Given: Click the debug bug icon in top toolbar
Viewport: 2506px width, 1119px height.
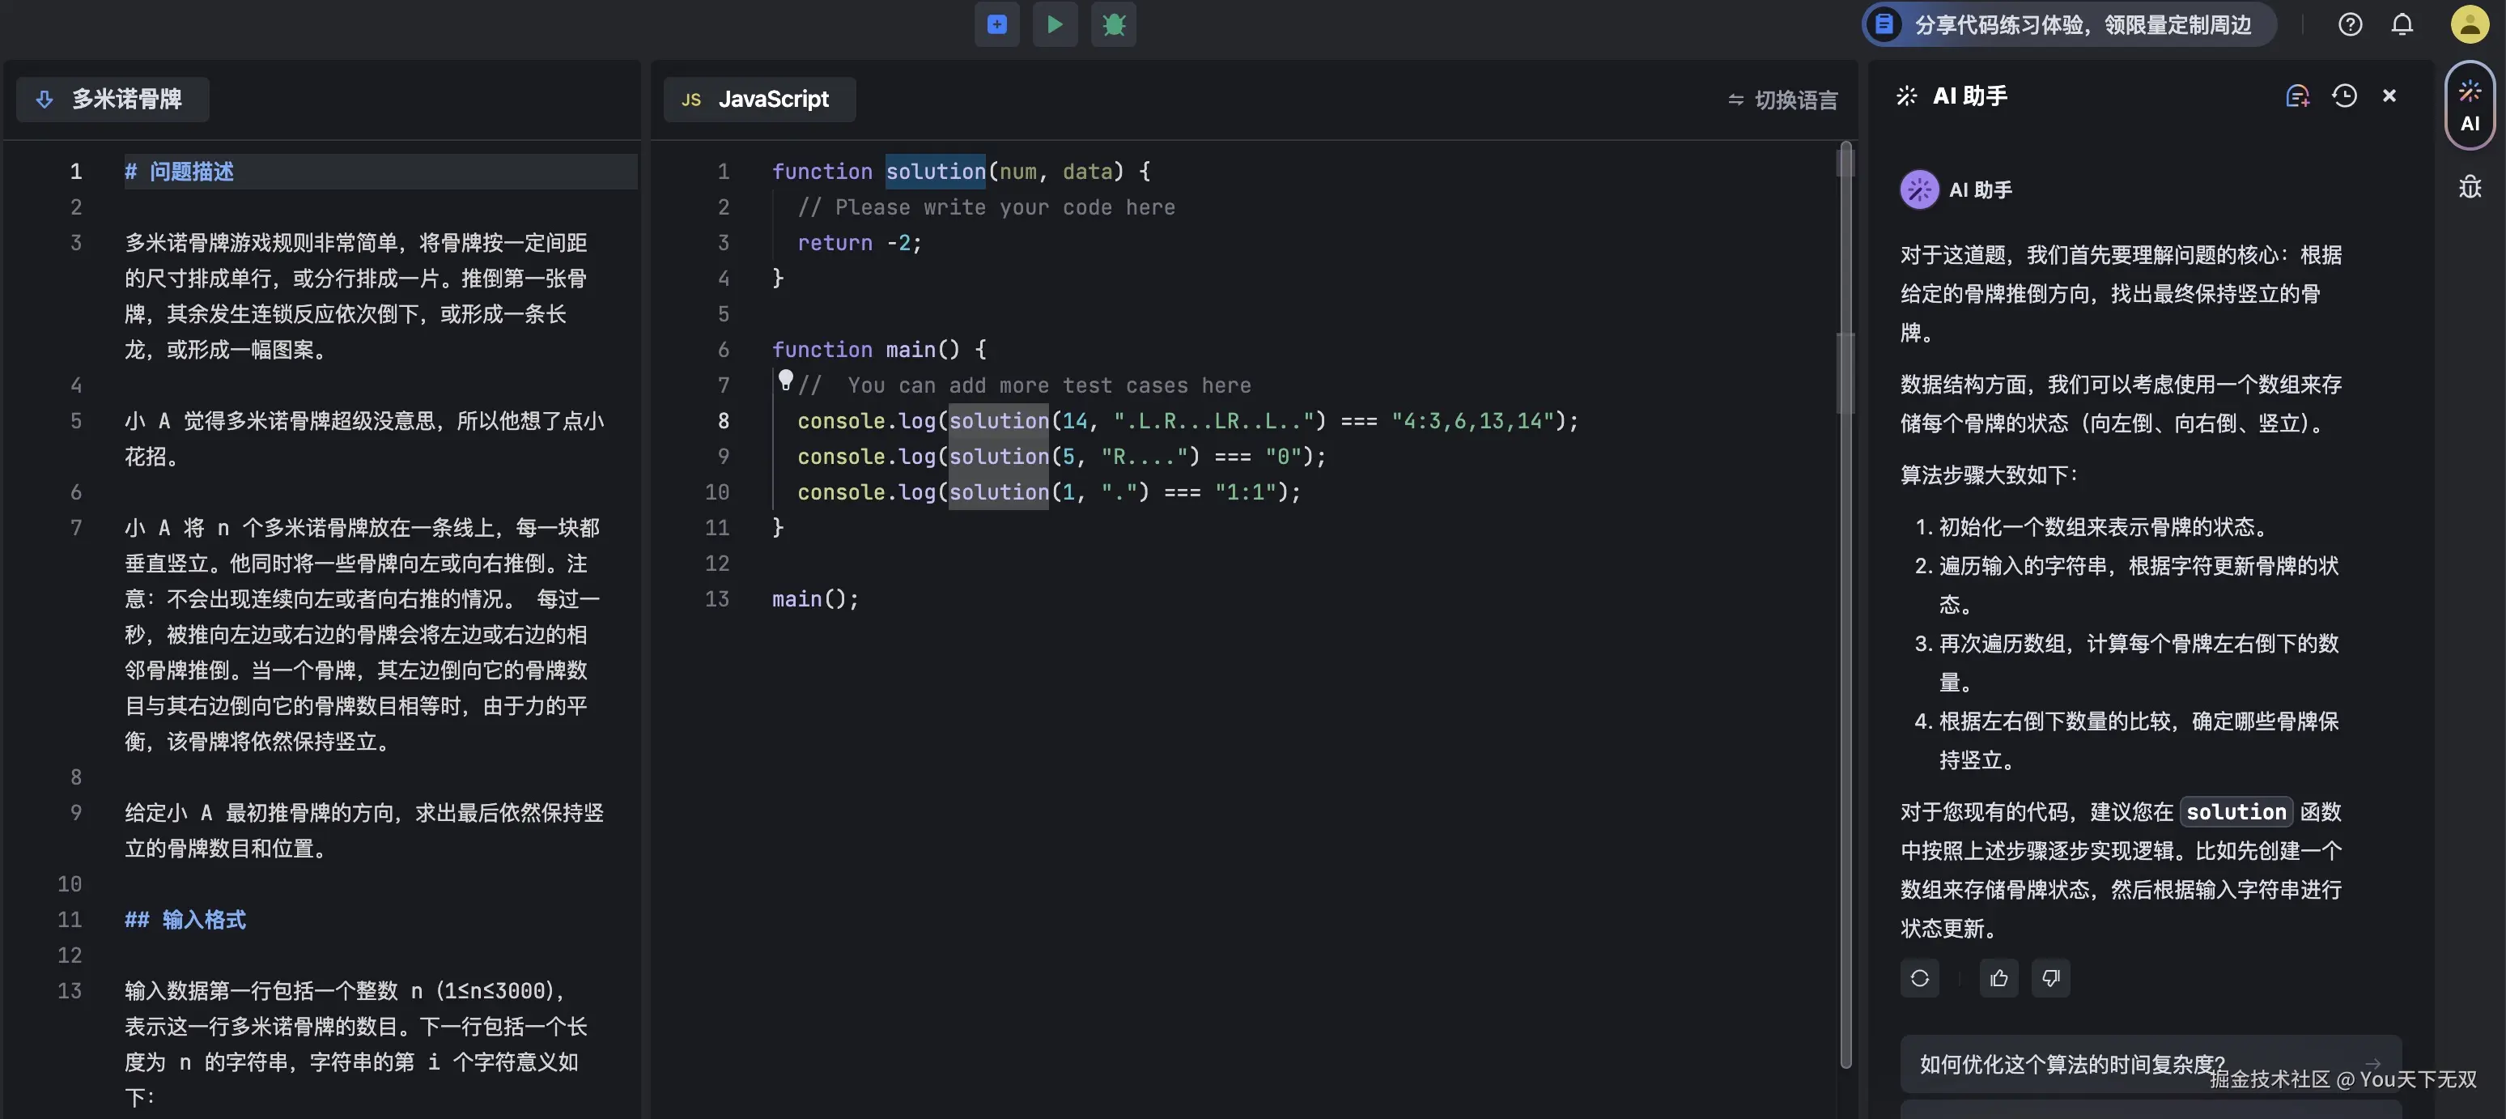Looking at the screenshot, I should click(x=1114, y=24).
